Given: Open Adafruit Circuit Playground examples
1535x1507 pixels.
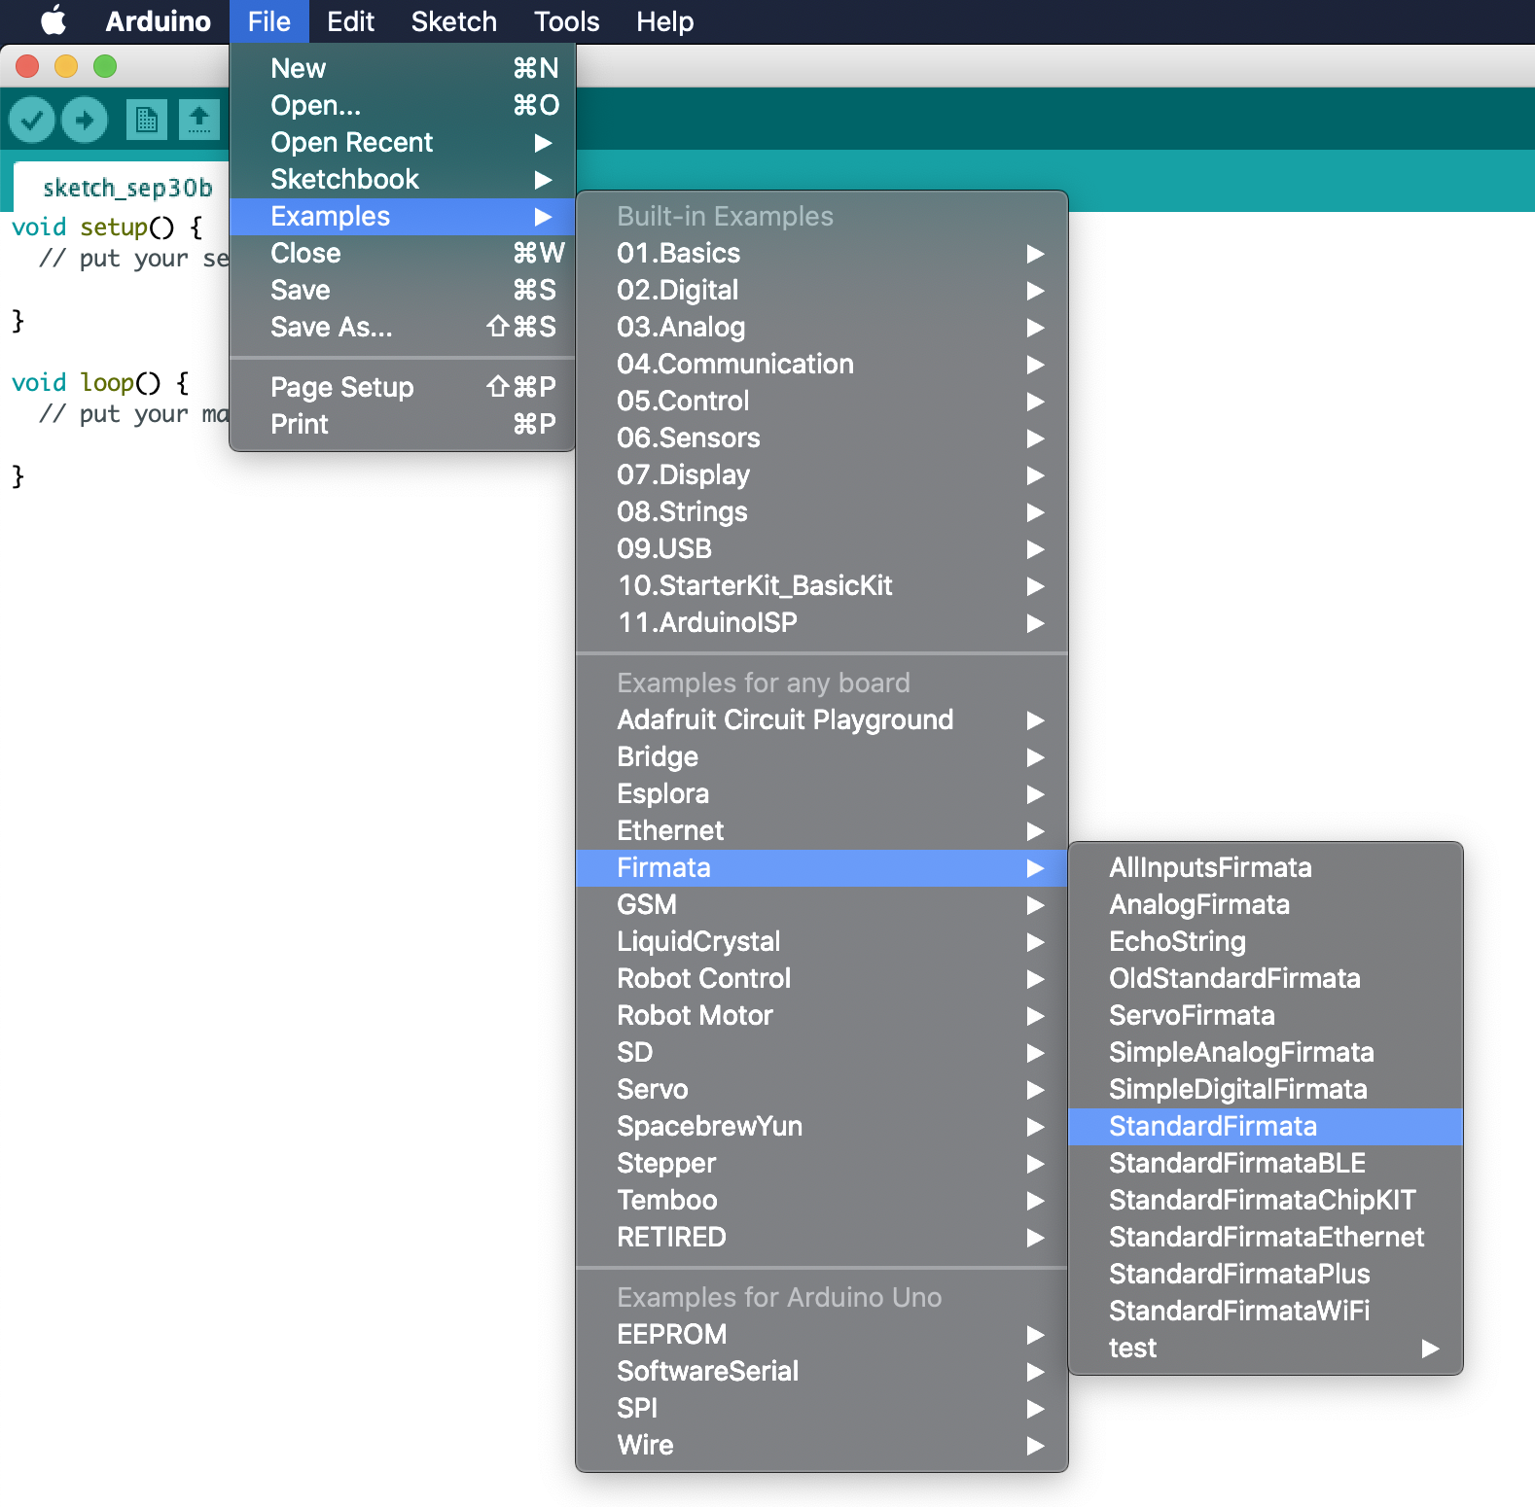Looking at the screenshot, I should pyautogui.click(x=822, y=719).
